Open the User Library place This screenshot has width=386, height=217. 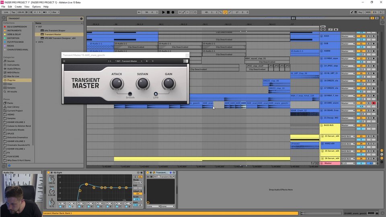coord(13,107)
